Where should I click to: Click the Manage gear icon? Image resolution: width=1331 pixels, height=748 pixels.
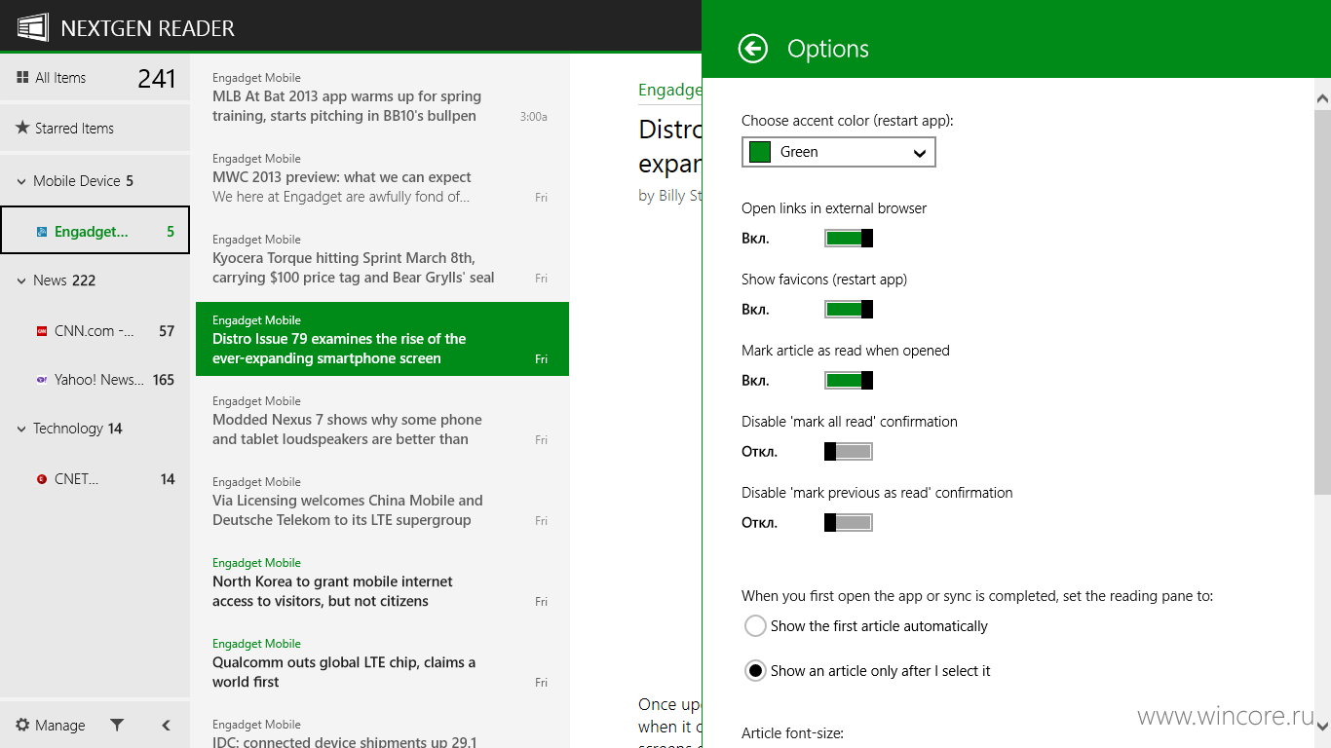click(22, 725)
